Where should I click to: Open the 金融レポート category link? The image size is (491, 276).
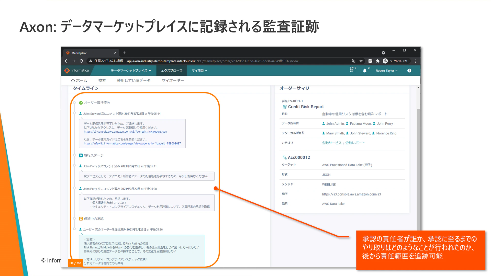click(355, 143)
